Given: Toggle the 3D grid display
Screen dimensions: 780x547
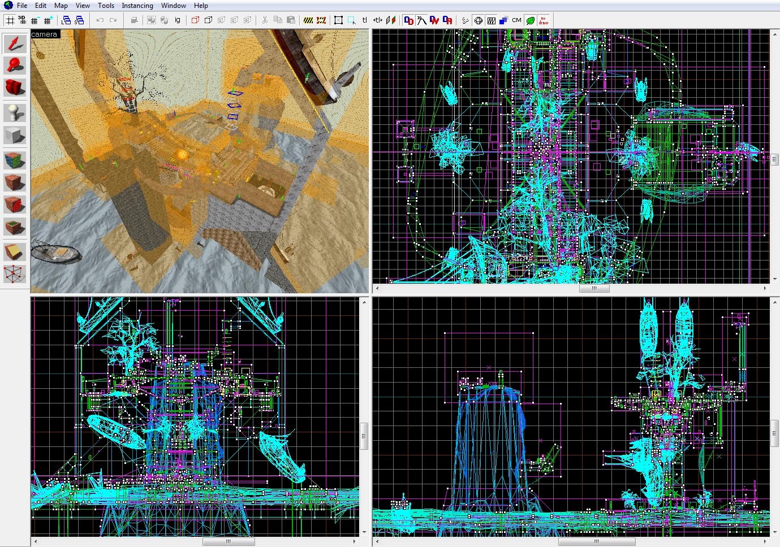Looking at the screenshot, I should [x=22, y=20].
